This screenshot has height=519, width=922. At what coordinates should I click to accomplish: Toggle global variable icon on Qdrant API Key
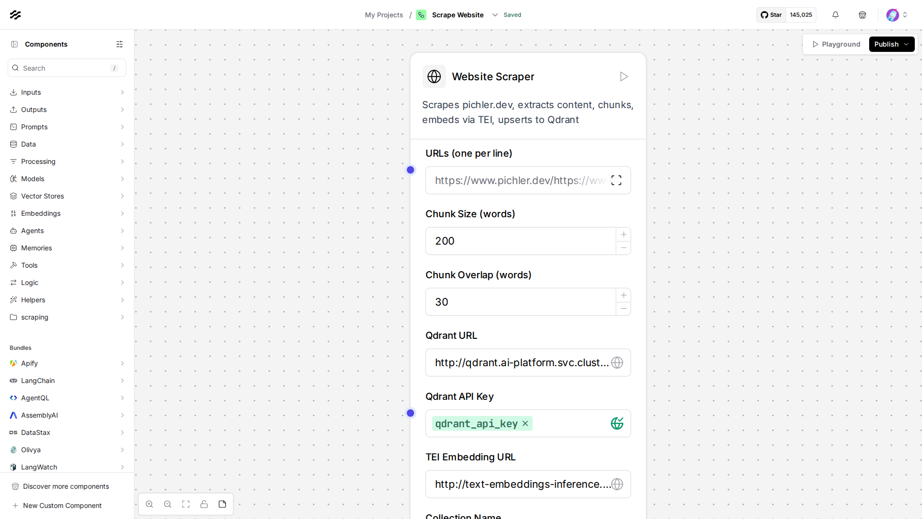pyautogui.click(x=617, y=423)
